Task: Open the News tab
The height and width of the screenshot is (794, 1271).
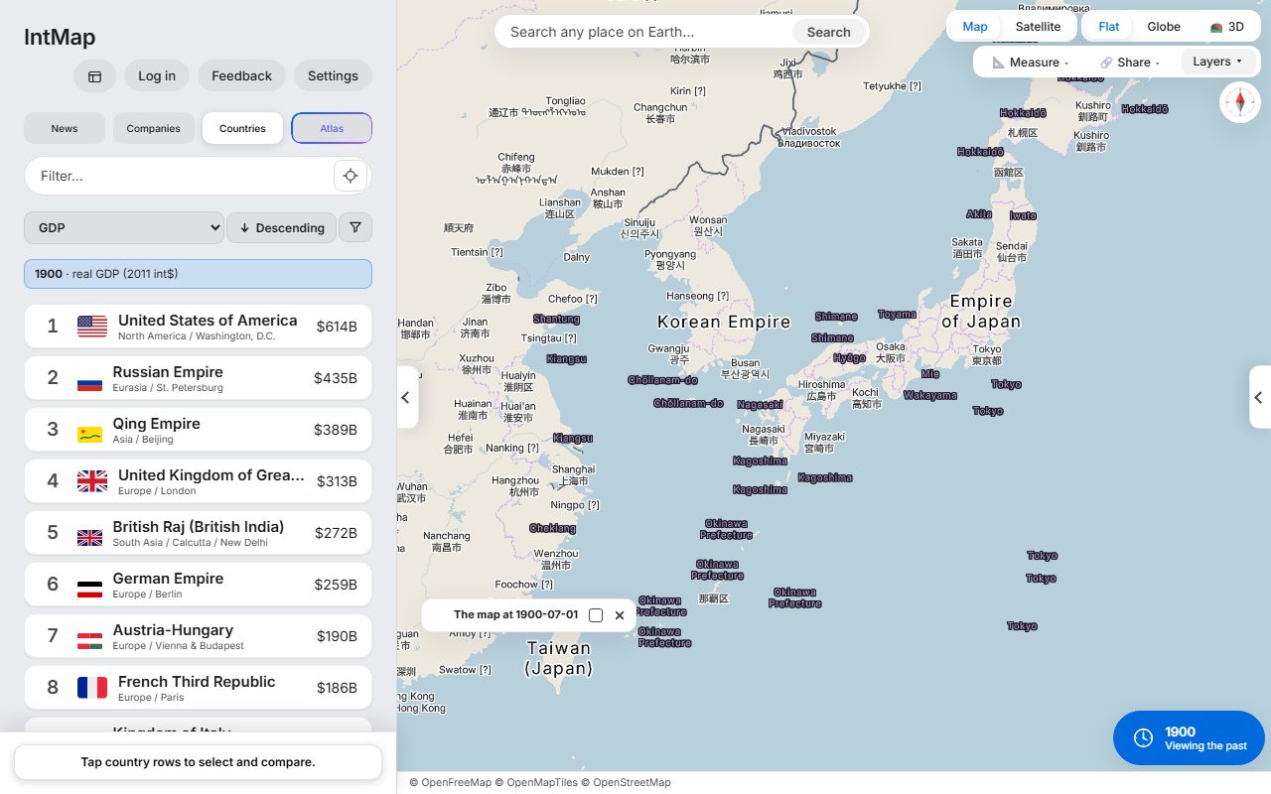Action: (65, 128)
